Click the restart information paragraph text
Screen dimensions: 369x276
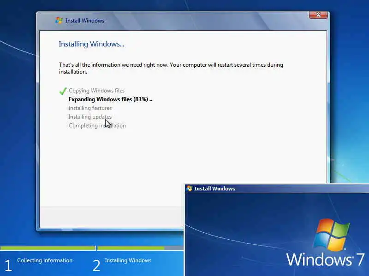pyautogui.click(x=171, y=68)
